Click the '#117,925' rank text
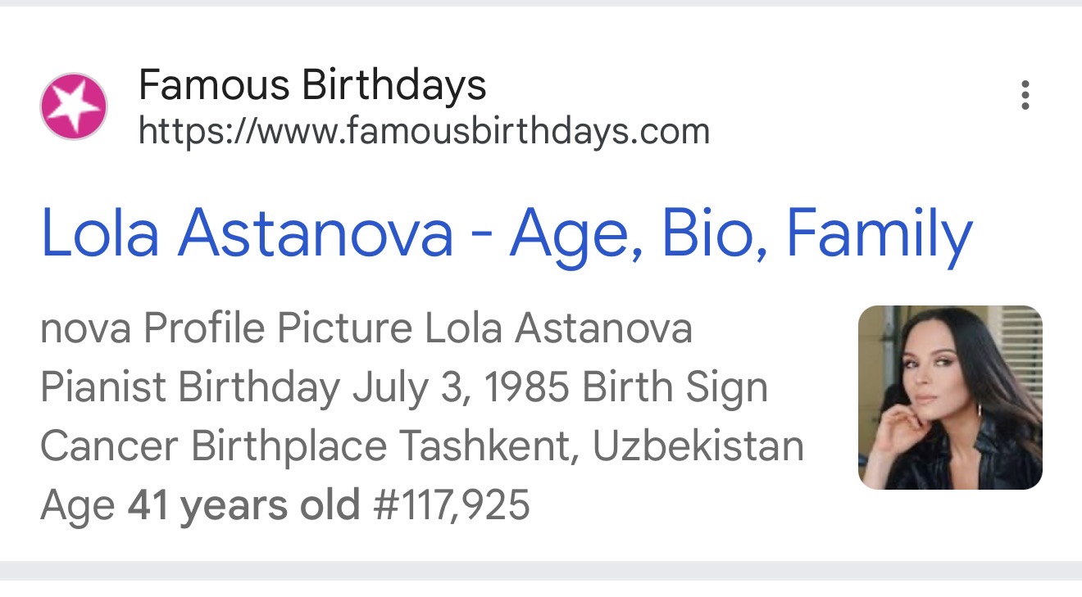 pyautogui.click(x=452, y=505)
